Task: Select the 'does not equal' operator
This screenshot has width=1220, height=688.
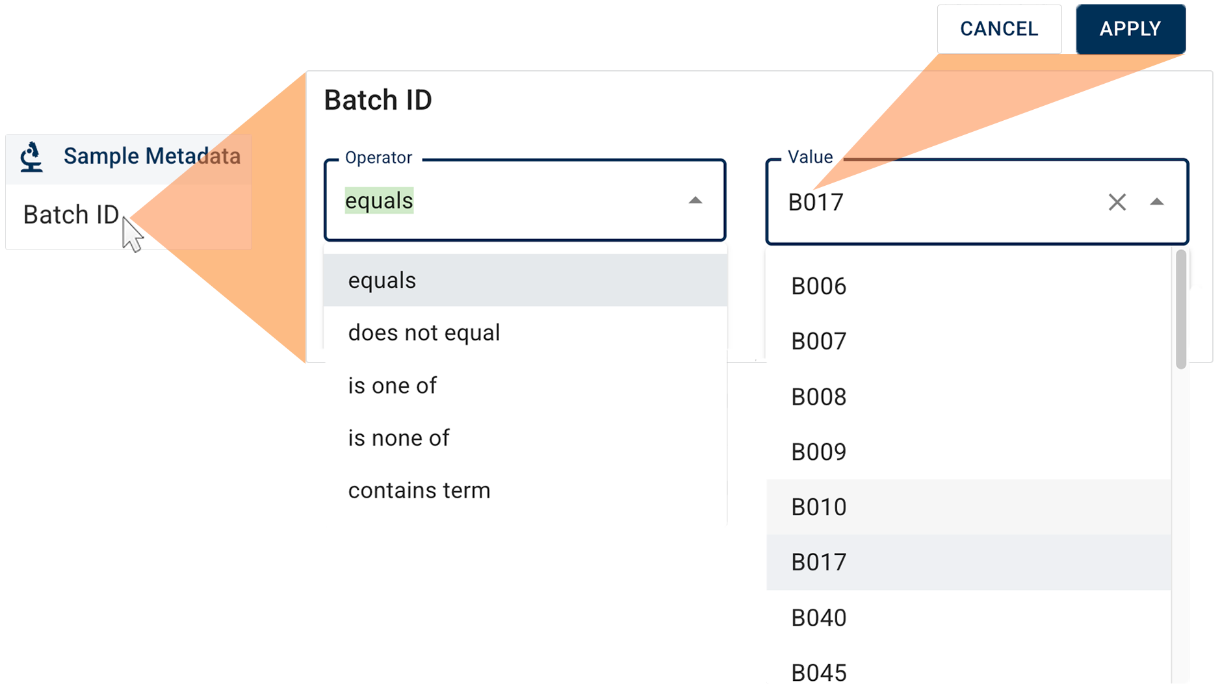Action: point(424,333)
